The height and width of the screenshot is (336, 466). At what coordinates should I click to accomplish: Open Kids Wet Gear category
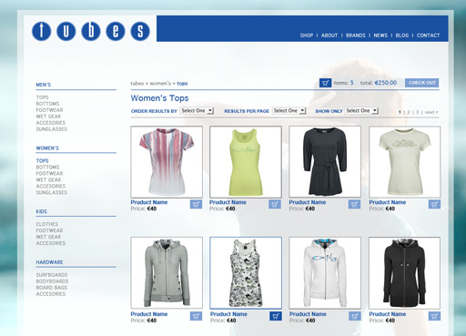click(48, 237)
